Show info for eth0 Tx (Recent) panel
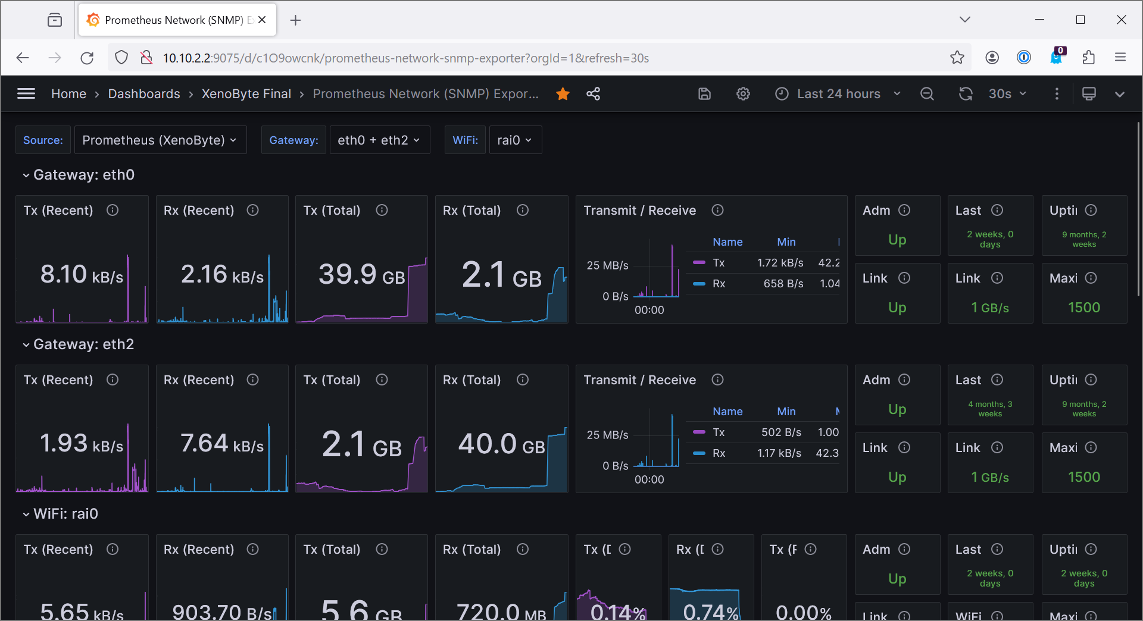1143x621 pixels. 113,210
